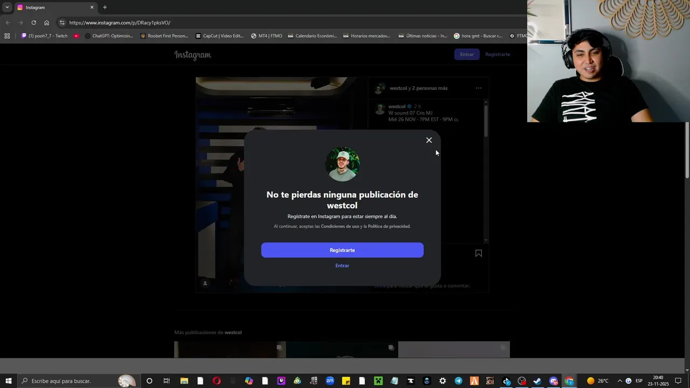Open the Política de privacidad link

[x=389, y=226]
